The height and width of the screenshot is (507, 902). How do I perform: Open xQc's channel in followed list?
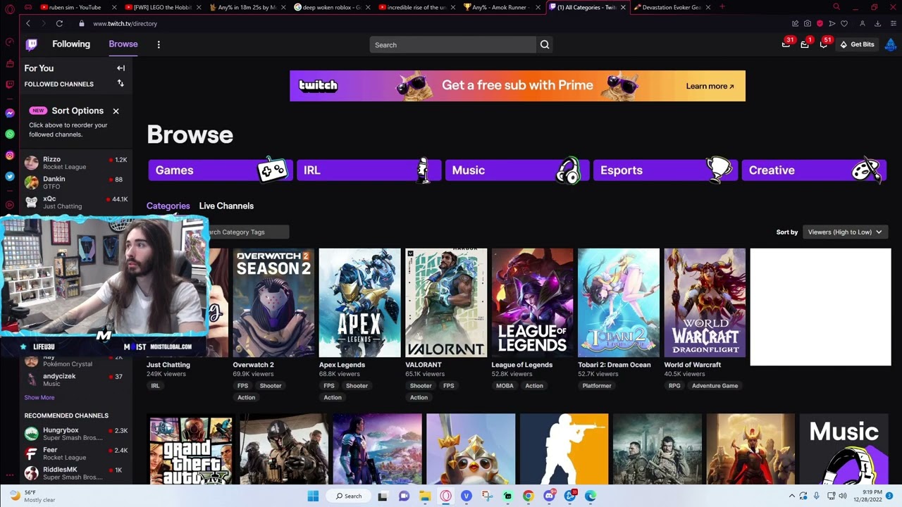click(76, 203)
